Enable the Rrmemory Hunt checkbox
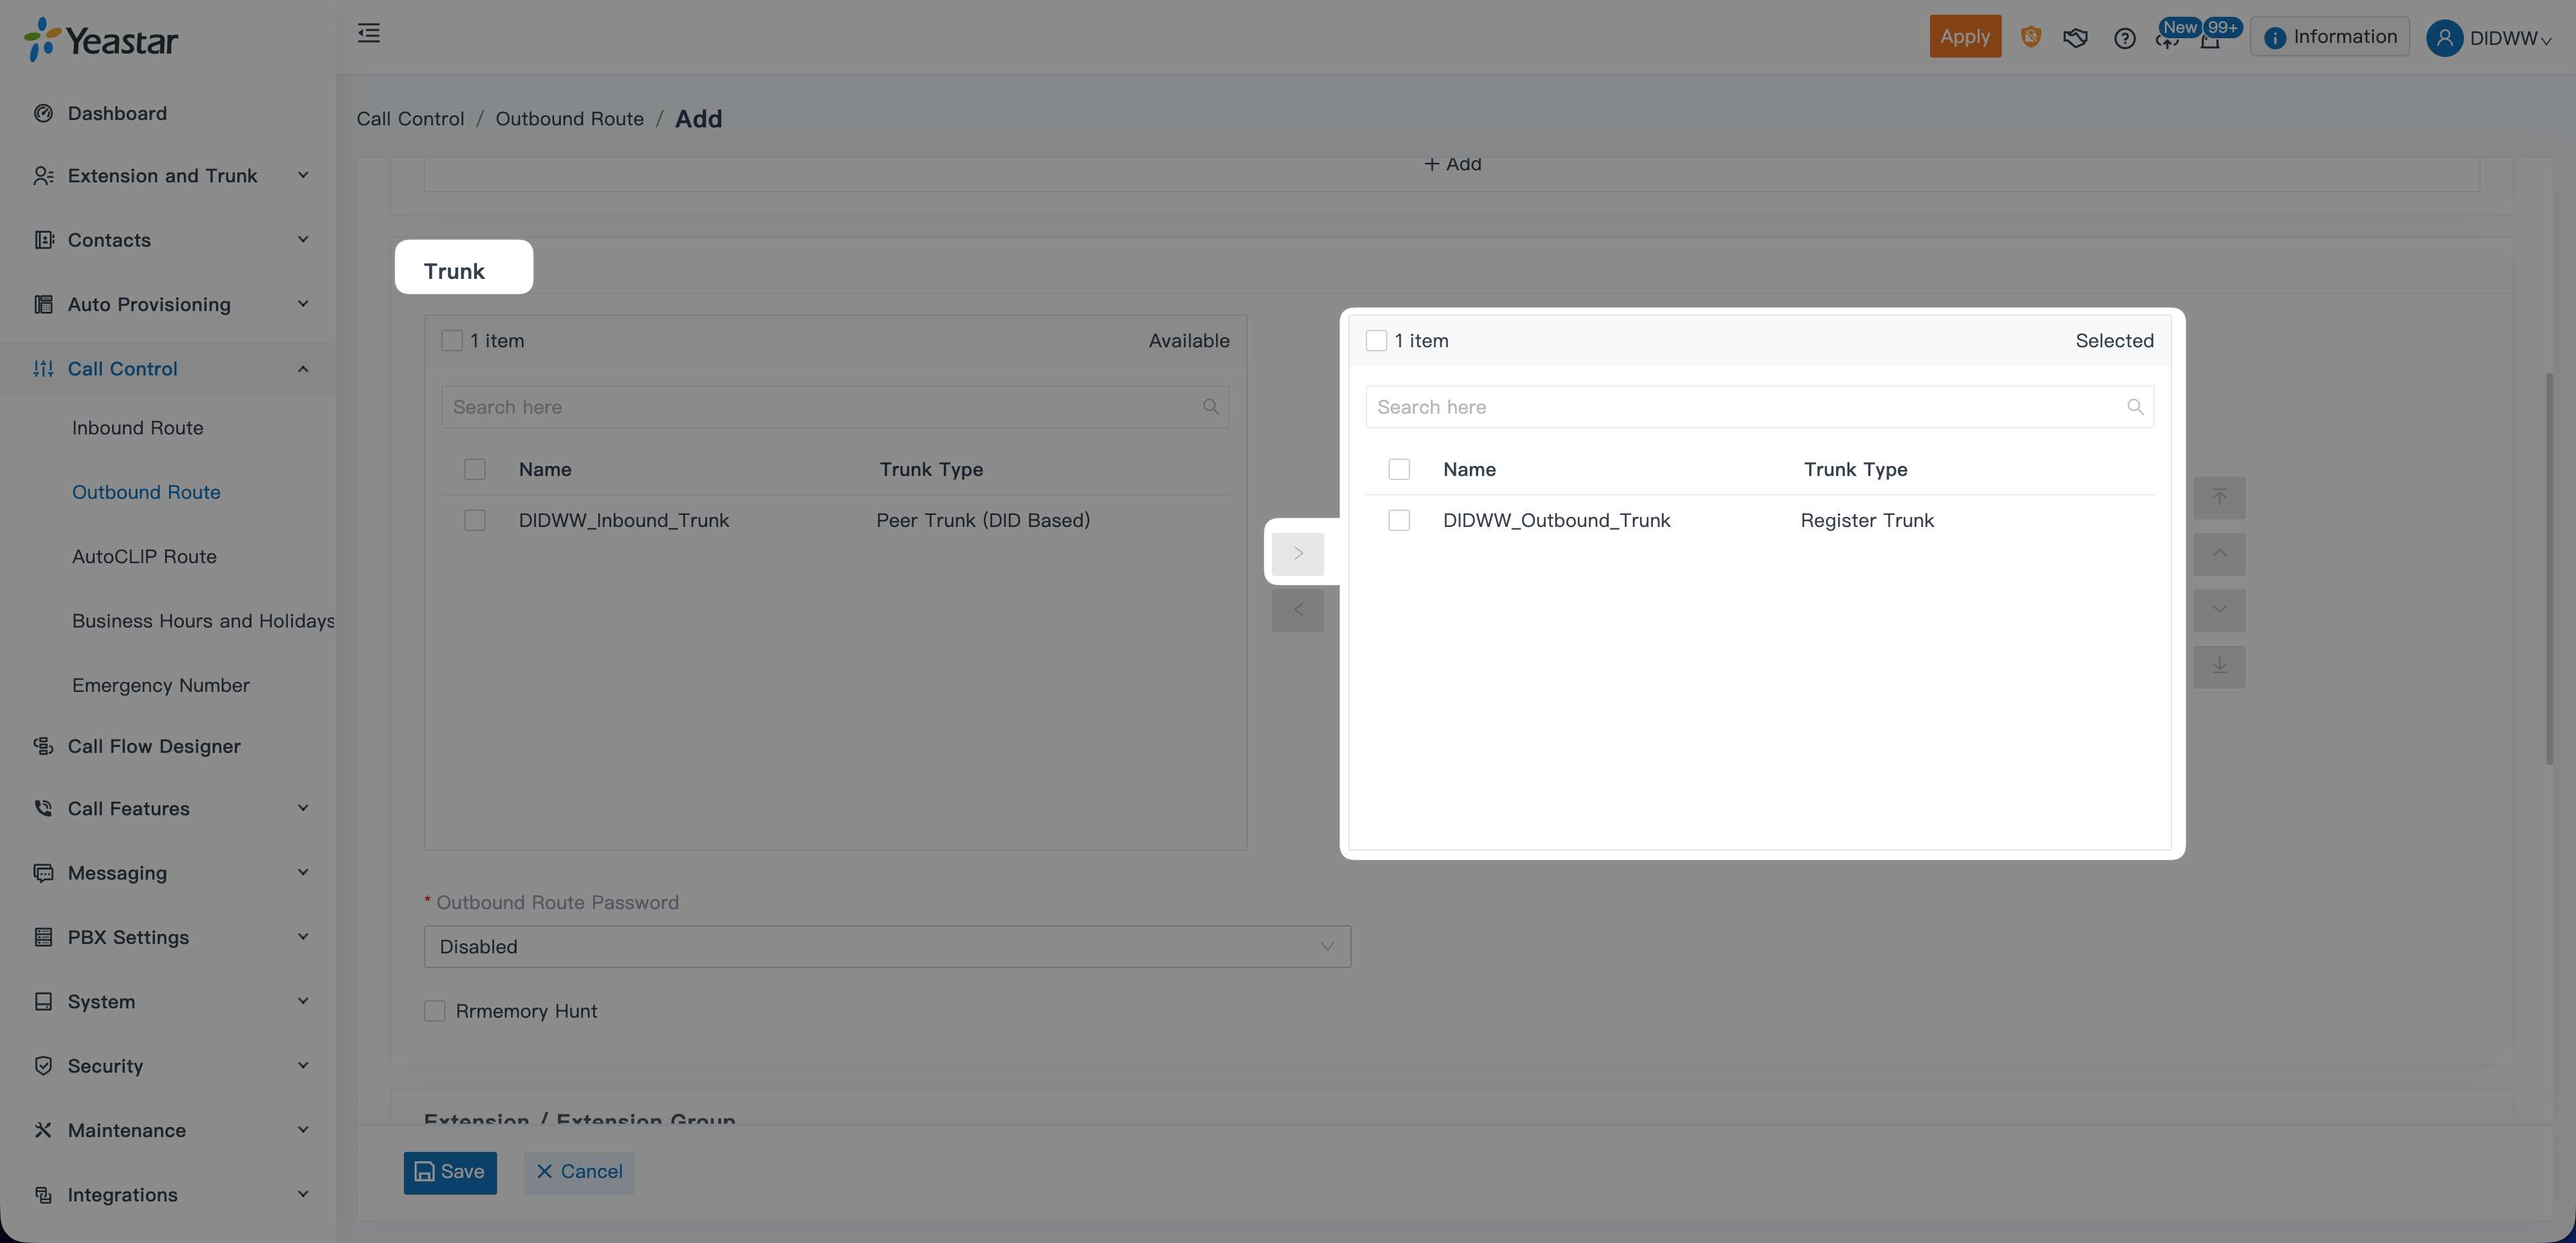 coord(434,1011)
